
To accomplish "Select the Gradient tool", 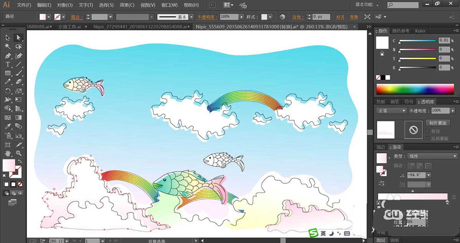I will [18, 117].
